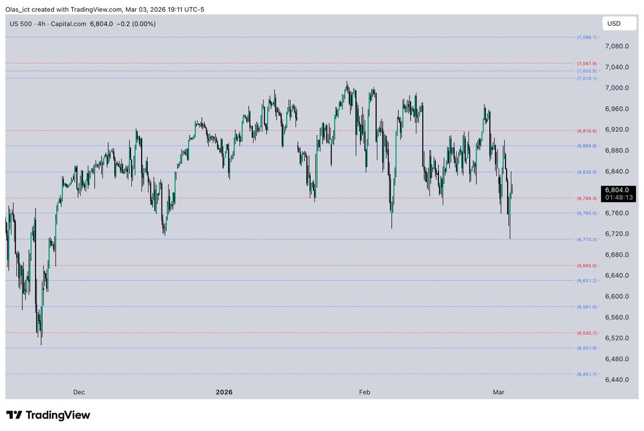Click the USD currency button
Screen dimensions: 644x431
point(618,24)
